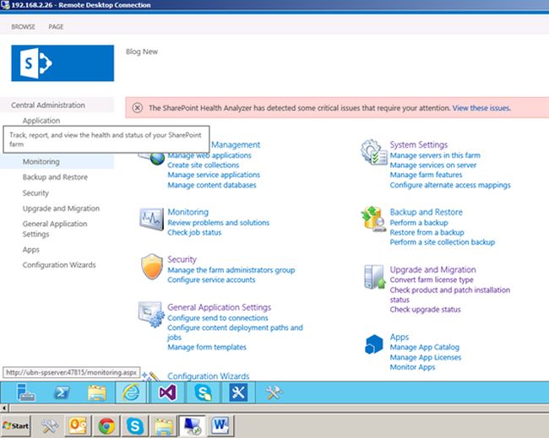Open the PAGE ribbon tab

pos(56,27)
